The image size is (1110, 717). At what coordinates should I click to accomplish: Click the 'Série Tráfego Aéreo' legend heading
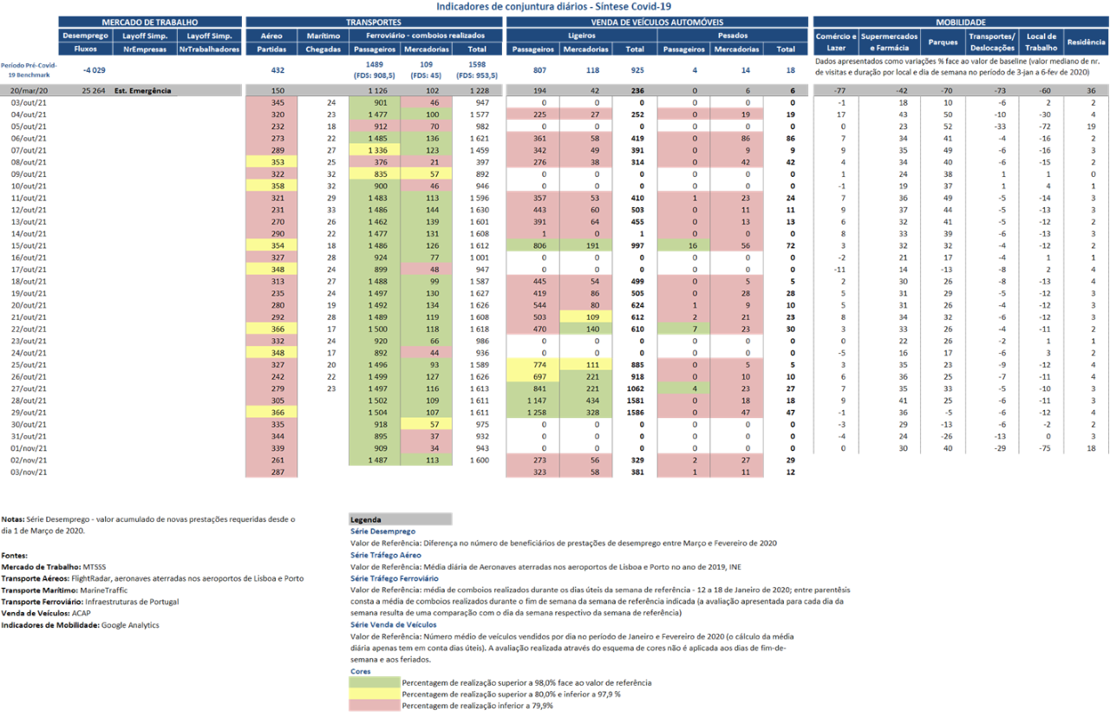click(x=386, y=554)
